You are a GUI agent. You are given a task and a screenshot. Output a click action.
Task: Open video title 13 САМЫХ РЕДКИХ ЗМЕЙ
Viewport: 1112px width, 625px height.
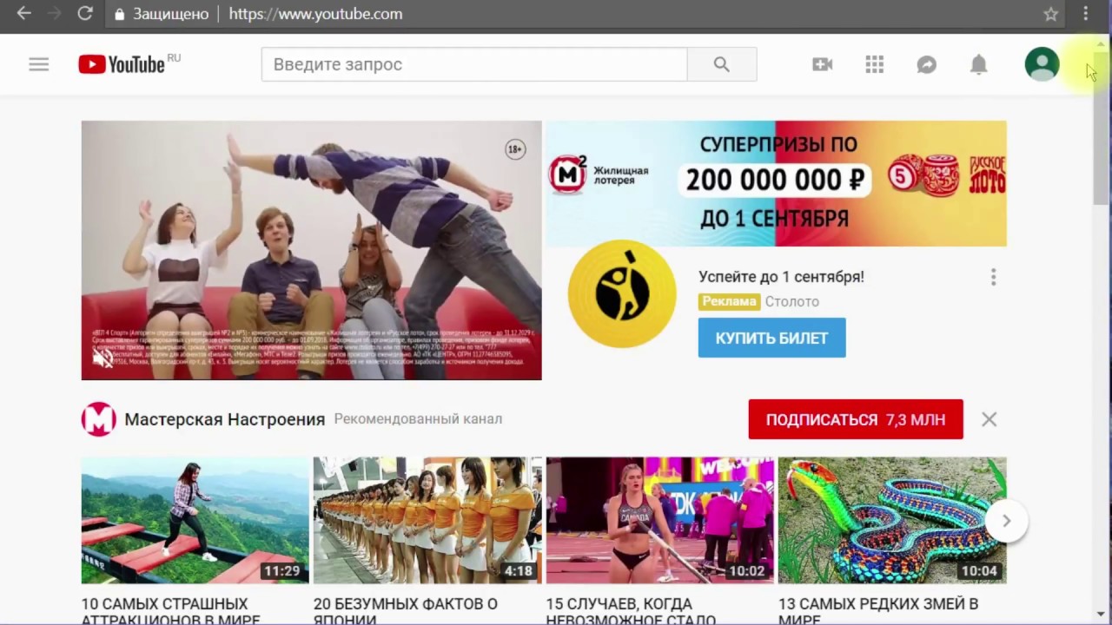[x=878, y=610]
